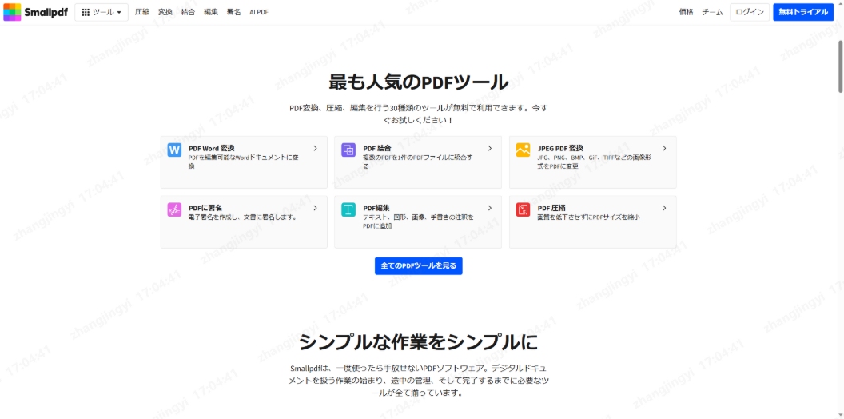
Task: Click the シンプルな作業をシンプルに heading
Action: point(418,342)
